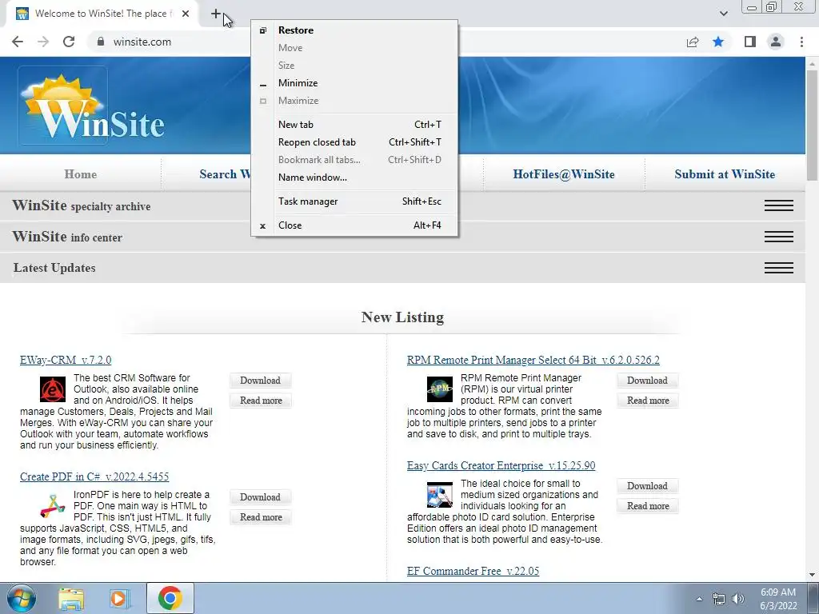Viewport: 819px width, 614px height.
Task: Read more about Create PDF in C#
Action: tap(260, 517)
